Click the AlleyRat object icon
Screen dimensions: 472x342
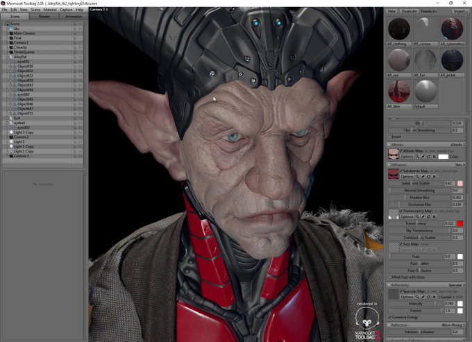[x=11, y=57]
